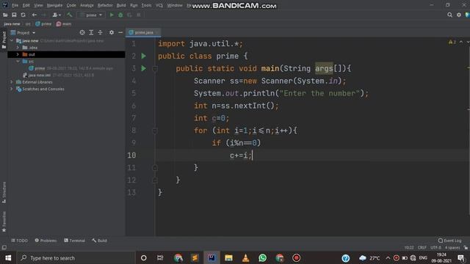The height and width of the screenshot is (264, 470).
Task: Open IDE settings gear at top right
Action: pyautogui.click(x=459, y=15)
